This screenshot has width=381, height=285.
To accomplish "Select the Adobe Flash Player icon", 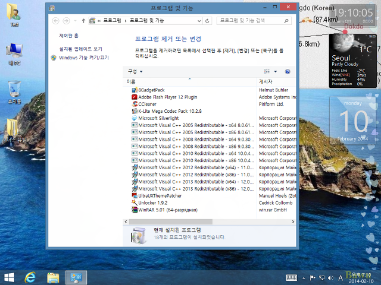I will tap(135, 97).
